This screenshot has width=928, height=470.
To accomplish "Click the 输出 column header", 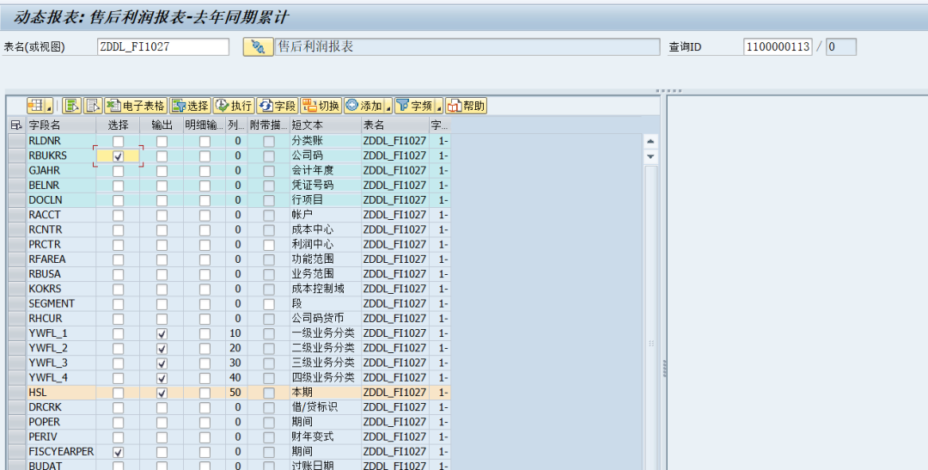I will pyautogui.click(x=162, y=125).
